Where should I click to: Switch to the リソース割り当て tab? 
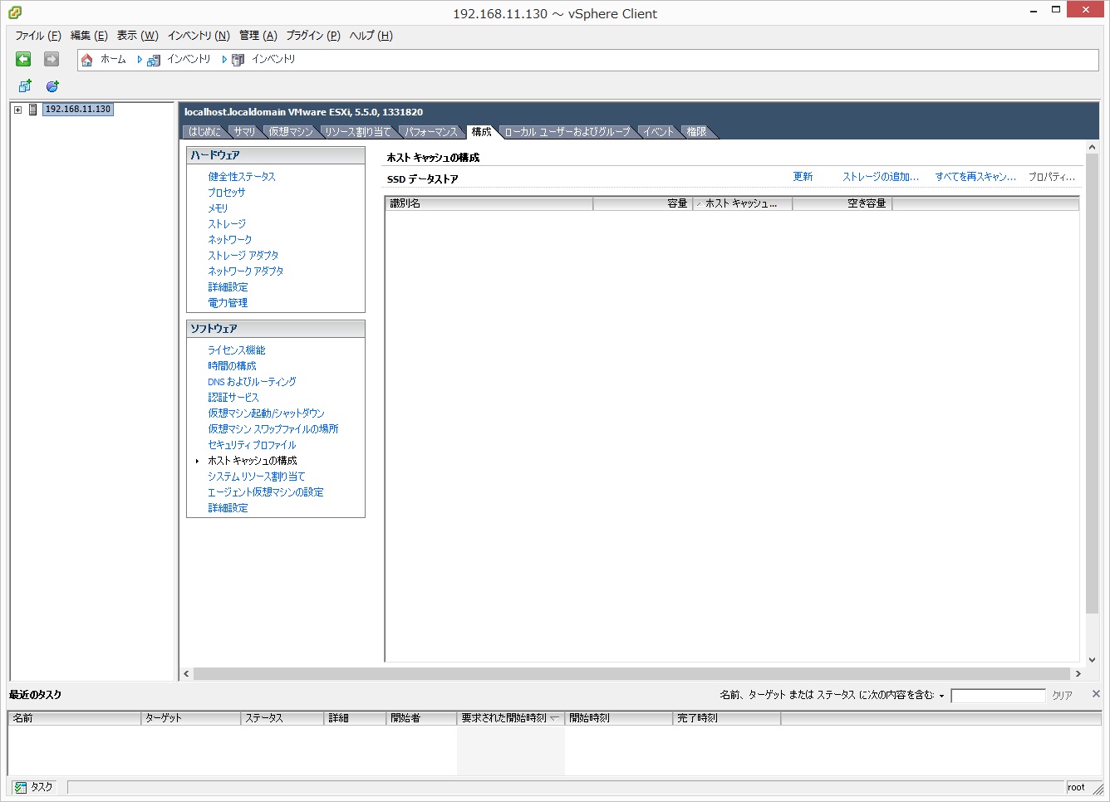[357, 132]
